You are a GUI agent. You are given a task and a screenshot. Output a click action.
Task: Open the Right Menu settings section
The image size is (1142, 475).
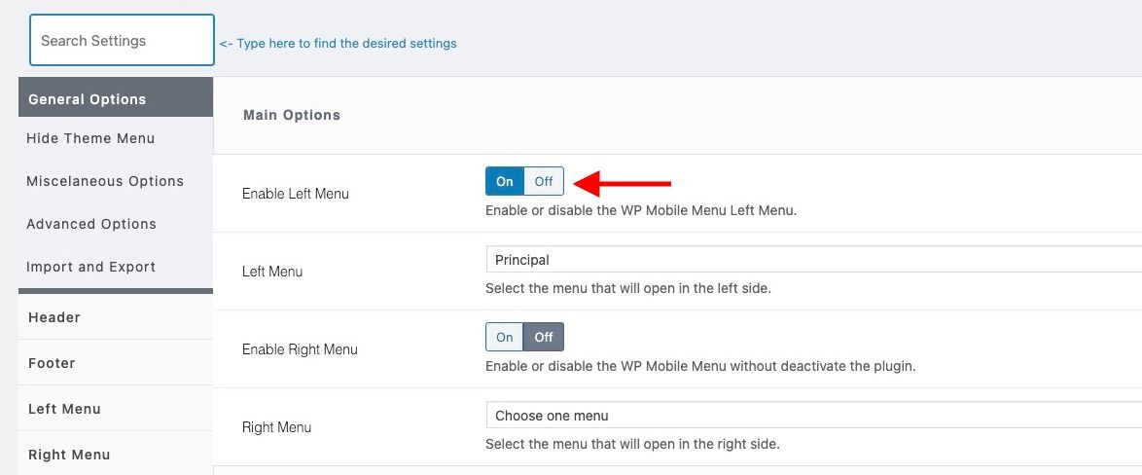116,455
